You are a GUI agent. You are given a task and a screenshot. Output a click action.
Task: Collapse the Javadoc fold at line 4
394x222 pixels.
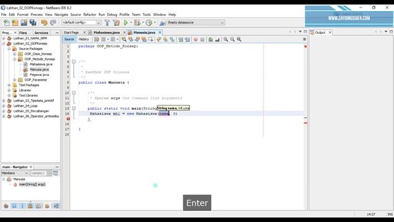(x=74, y=62)
